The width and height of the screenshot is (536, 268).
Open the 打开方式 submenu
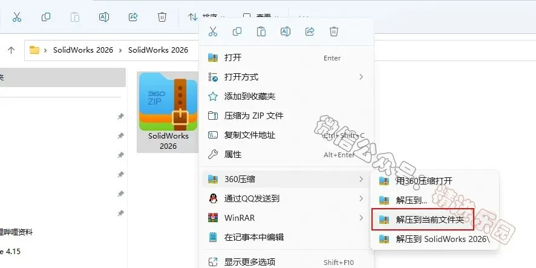[x=287, y=77]
